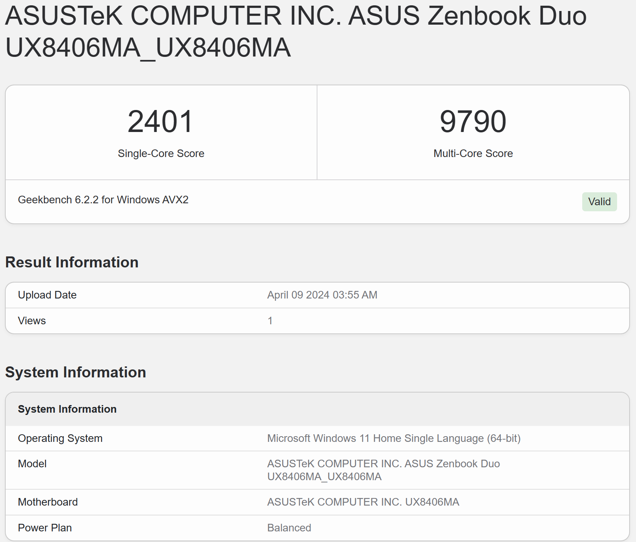Click the green Valid badge
Image resolution: width=636 pixels, height=542 pixels.
tap(599, 201)
